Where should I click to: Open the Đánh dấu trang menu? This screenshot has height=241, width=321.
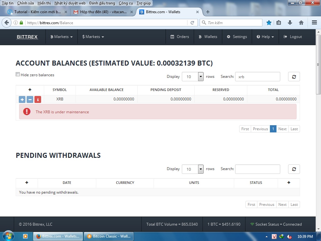tap(102, 3)
